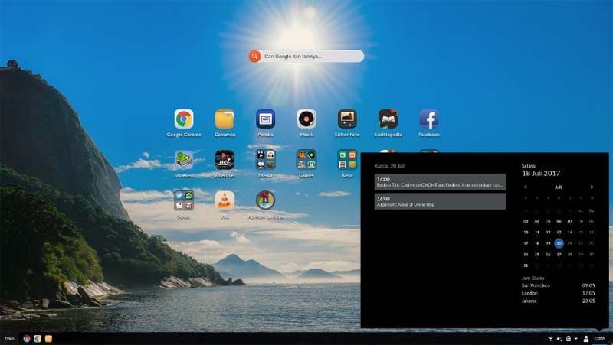The height and width of the screenshot is (345, 613).
Task: Expand the Media app folder
Action: 265,160
